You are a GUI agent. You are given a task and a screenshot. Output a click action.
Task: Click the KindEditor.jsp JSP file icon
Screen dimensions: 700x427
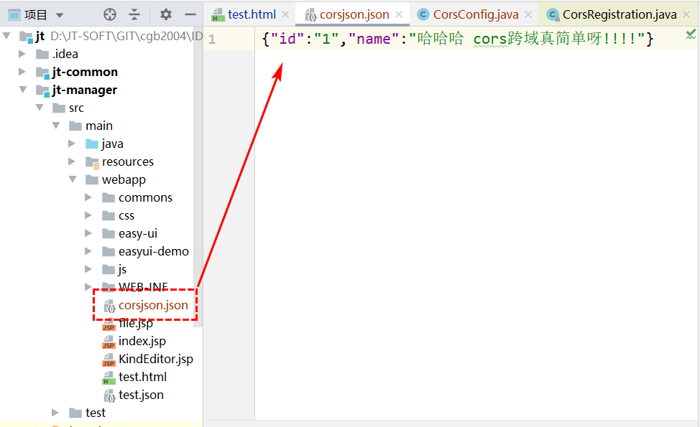tap(109, 360)
